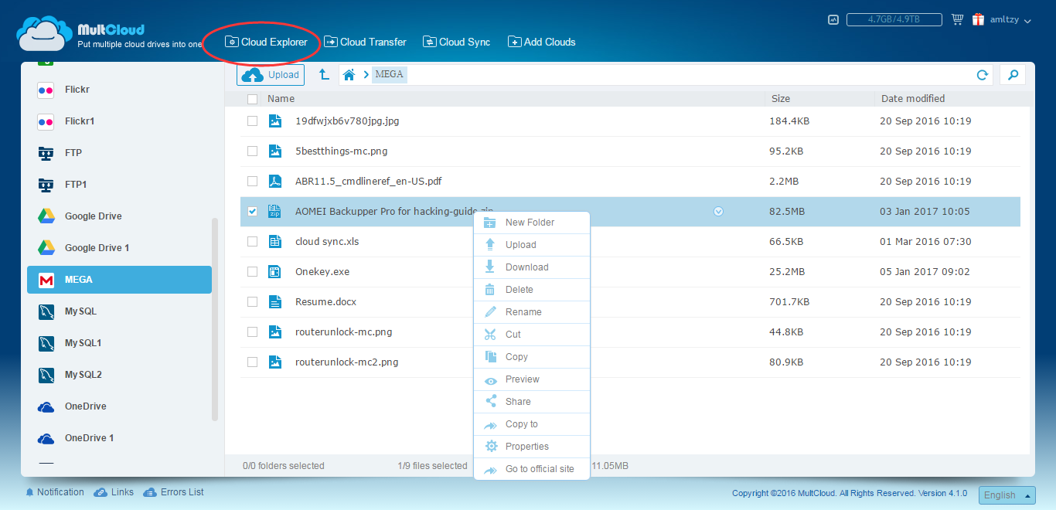
Task: Choose Cut from context menu
Action: pos(532,335)
